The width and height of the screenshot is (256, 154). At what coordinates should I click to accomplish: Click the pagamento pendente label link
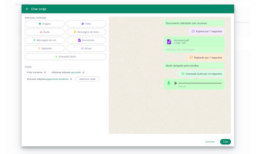(57, 79)
